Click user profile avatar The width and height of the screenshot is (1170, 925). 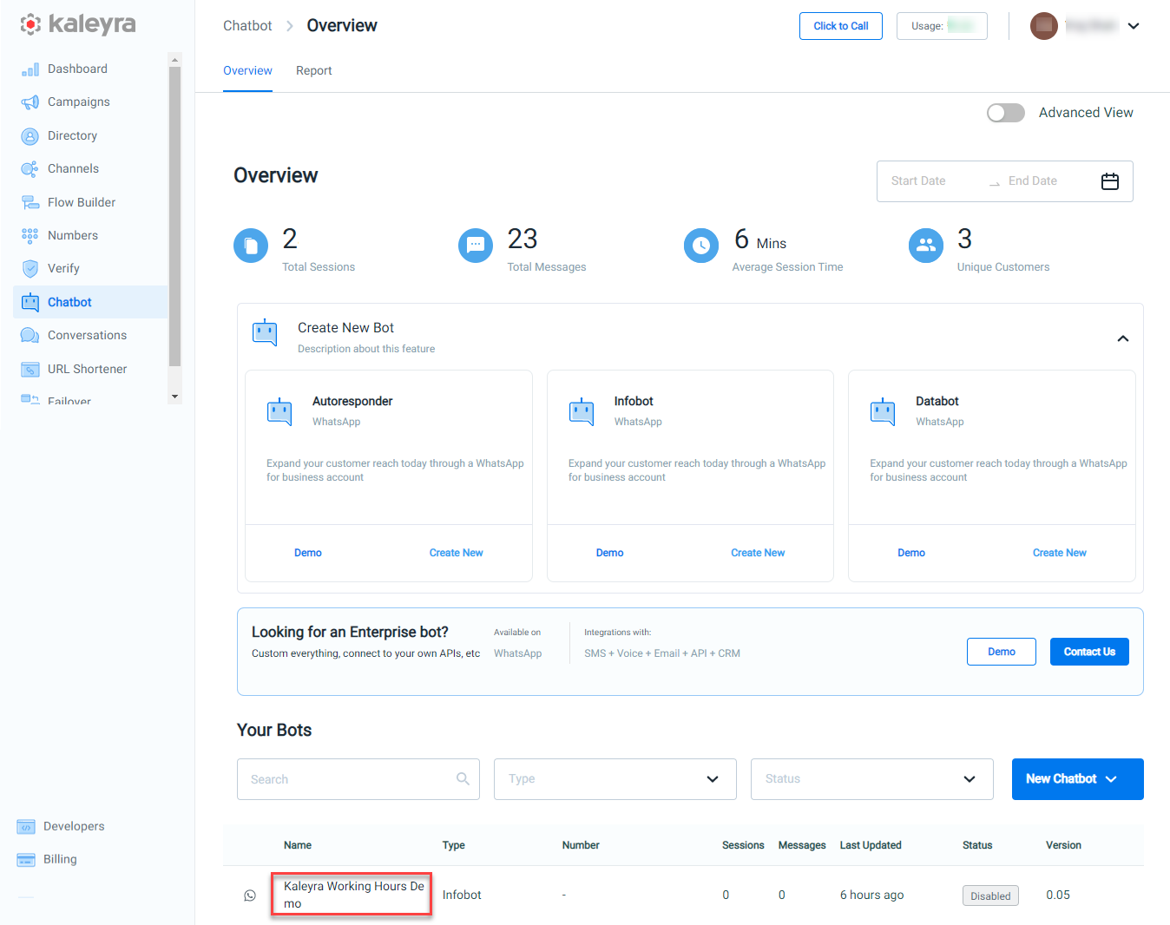tap(1044, 26)
